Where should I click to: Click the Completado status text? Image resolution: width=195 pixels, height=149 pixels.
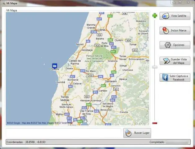157,142
